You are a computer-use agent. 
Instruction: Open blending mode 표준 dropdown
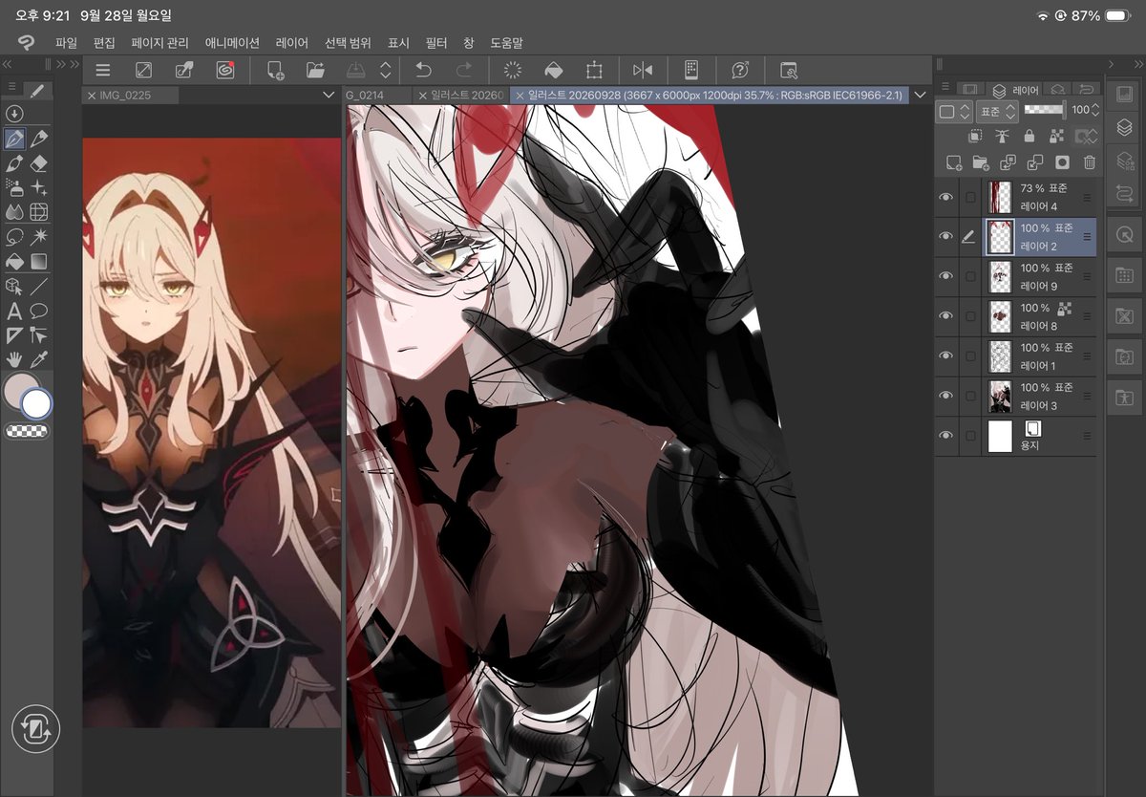[x=997, y=111]
